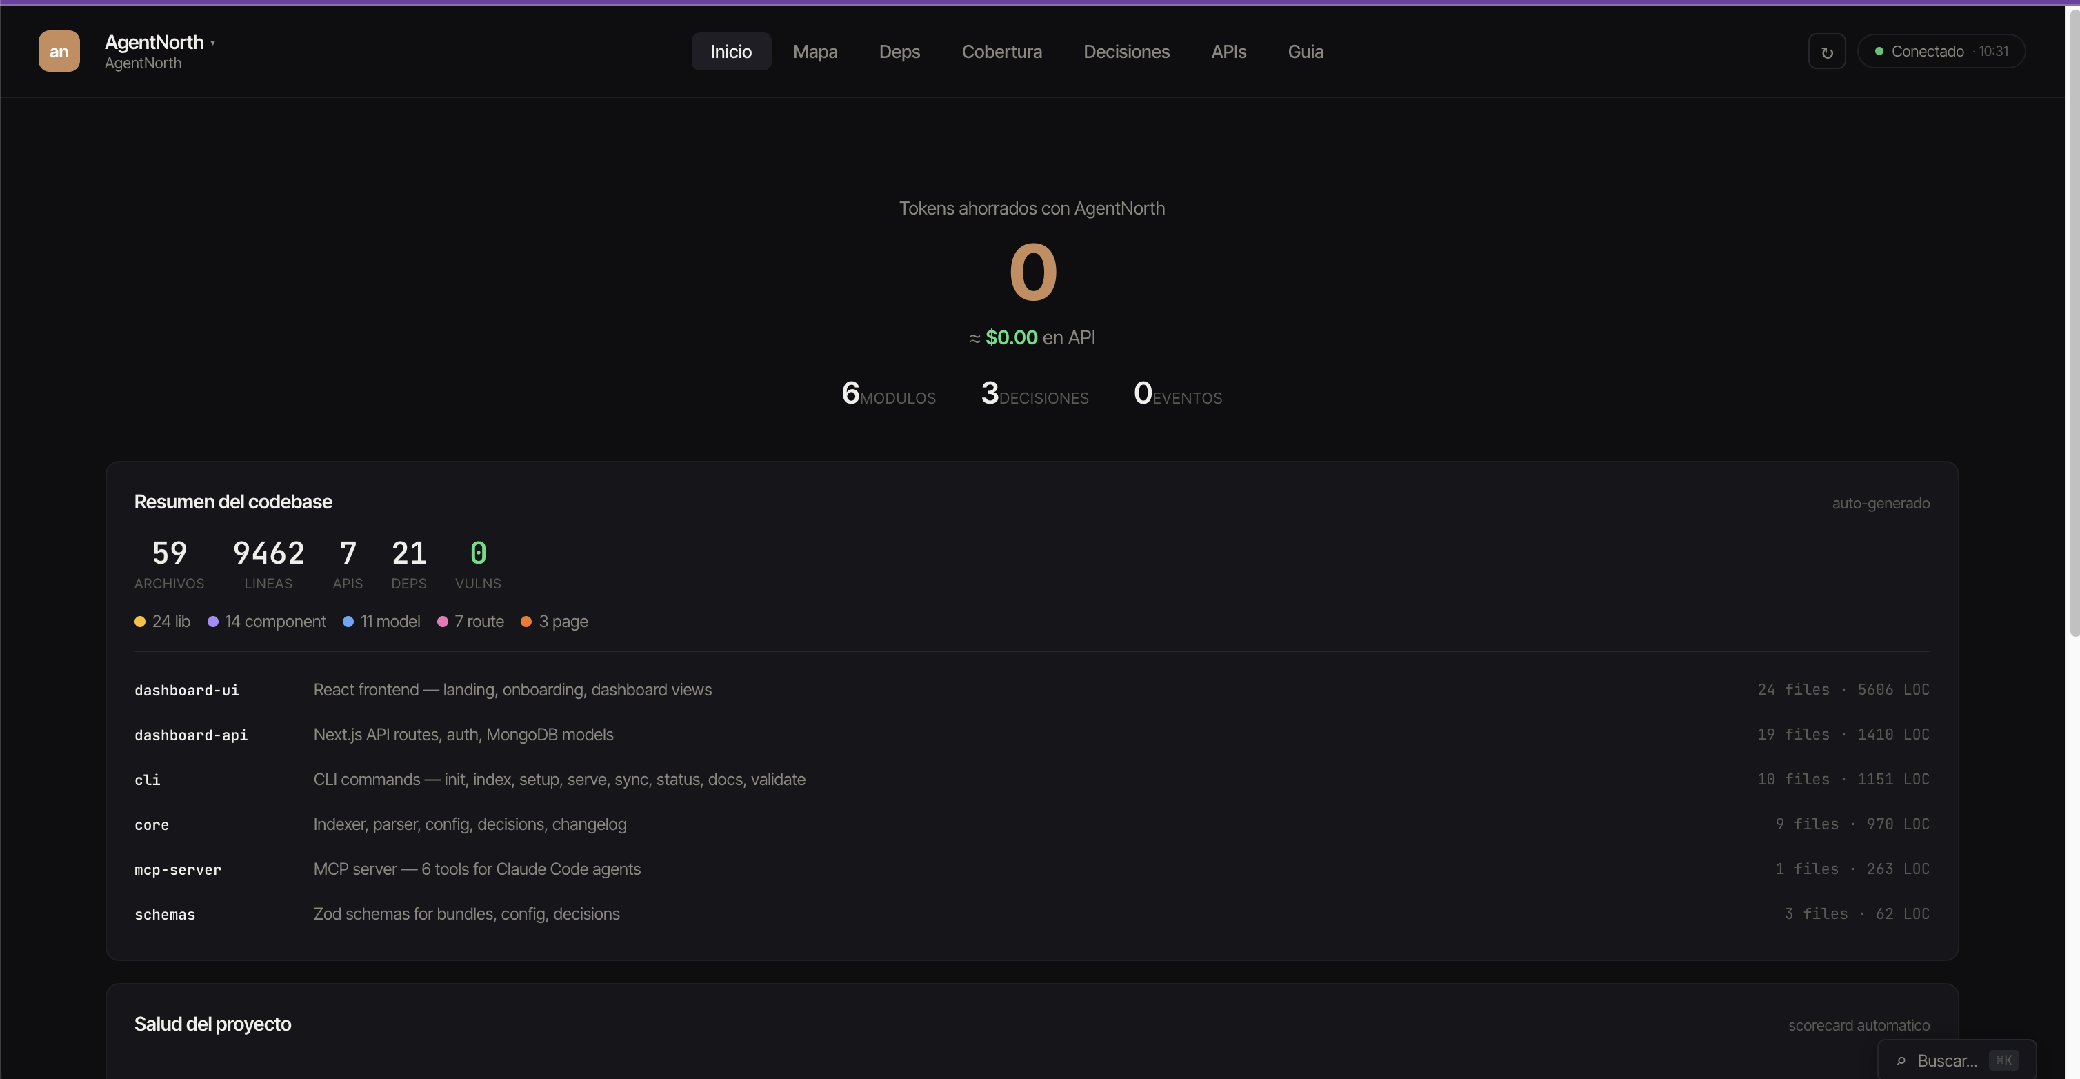
Task: Select the schemas module name
Action: [165, 914]
